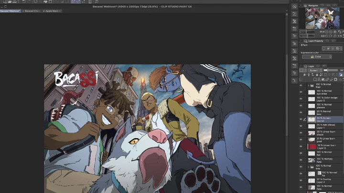Image resolution: width=344 pixels, height=193 pixels.
Task: Enable Extract line effect in Layer Property
Action: [x=328, y=49]
